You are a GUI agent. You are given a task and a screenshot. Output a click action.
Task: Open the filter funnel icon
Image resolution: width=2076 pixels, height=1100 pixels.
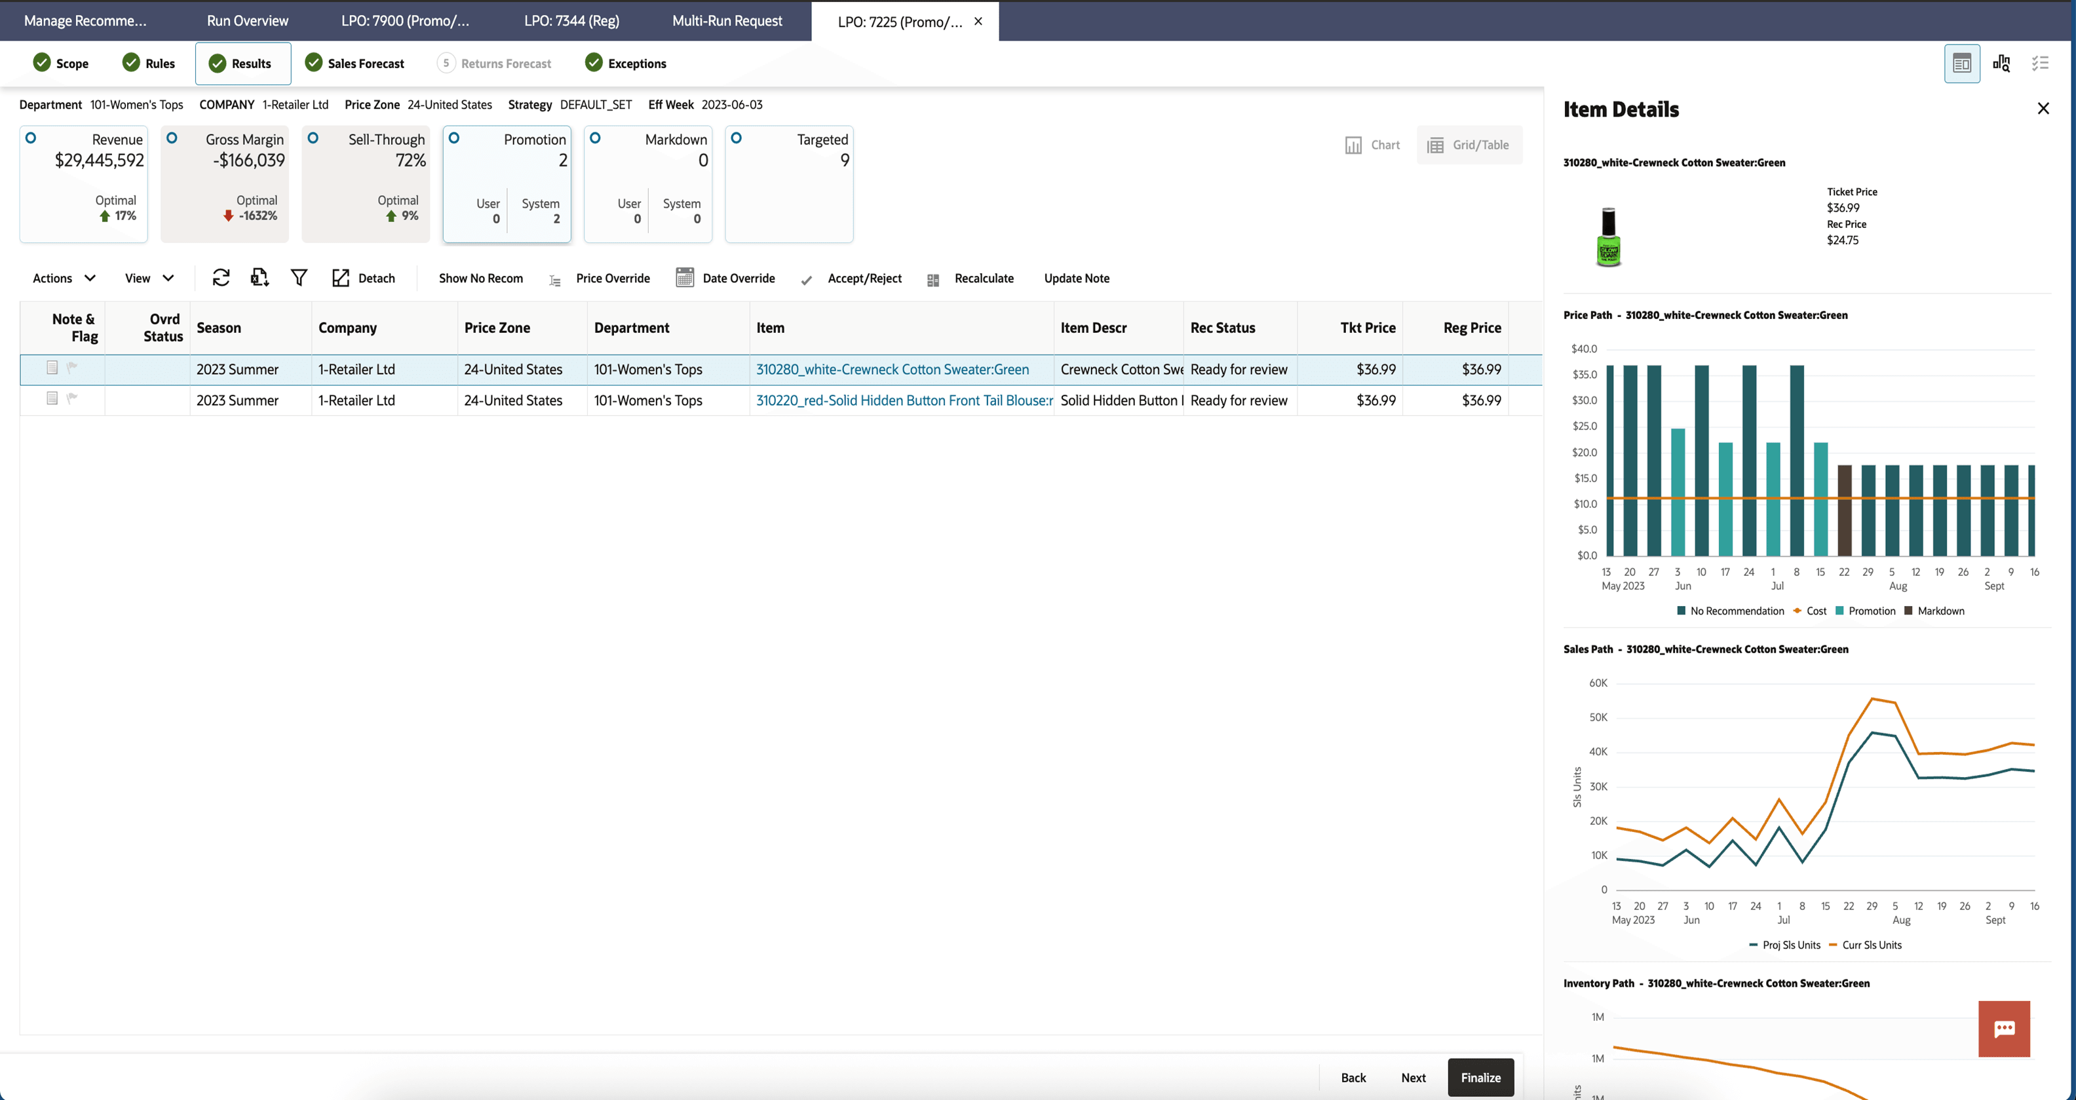point(299,278)
